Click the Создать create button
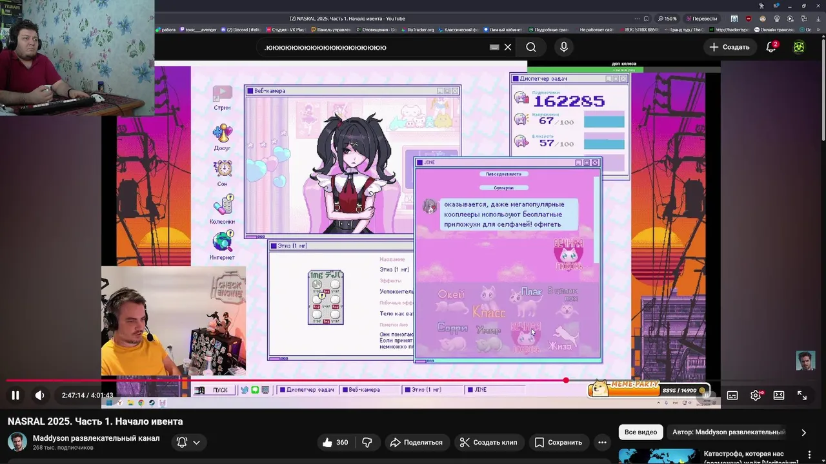Screen dimensions: 826x464 [729, 47]
